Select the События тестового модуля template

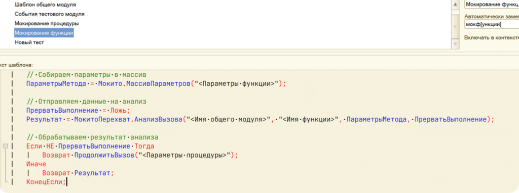click(x=49, y=14)
